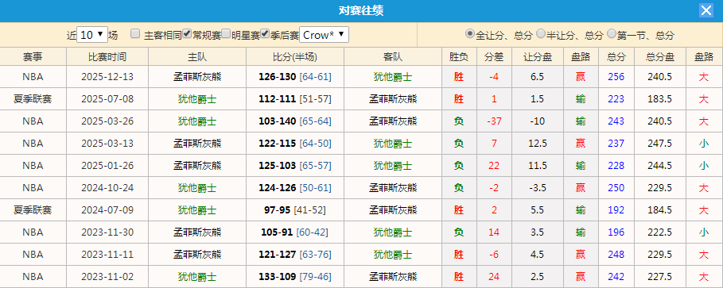Screen dimensions: 723x288
Task: Select the 半让分、总分 radio button
Action: click(540, 33)
